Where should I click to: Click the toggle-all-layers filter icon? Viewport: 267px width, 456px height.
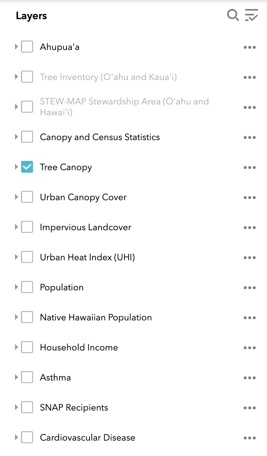point(251,16)
